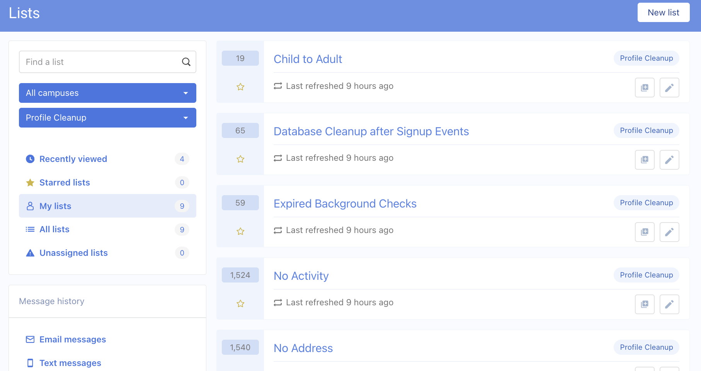Duplicate the No Activity list

click(x=645, y=304)
